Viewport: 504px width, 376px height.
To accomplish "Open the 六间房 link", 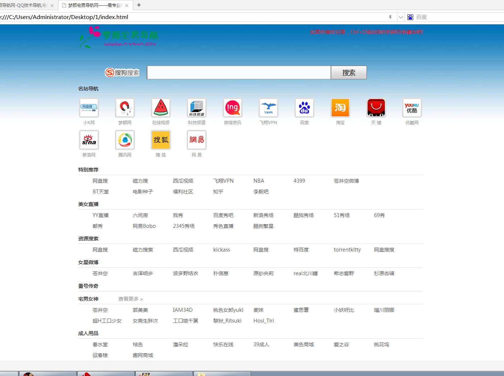I will [140, 215].
